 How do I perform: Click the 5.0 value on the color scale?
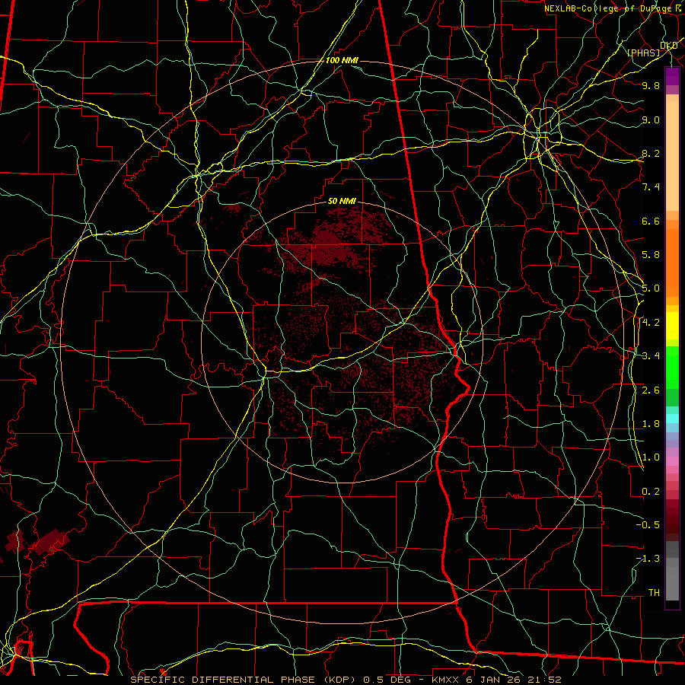[651, 288]
